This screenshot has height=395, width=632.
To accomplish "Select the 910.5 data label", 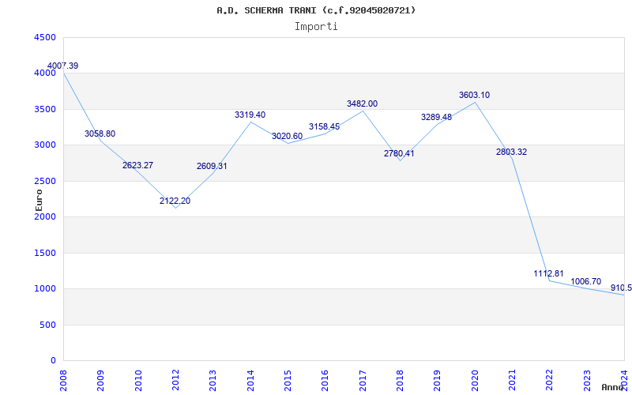I will 621,288.
